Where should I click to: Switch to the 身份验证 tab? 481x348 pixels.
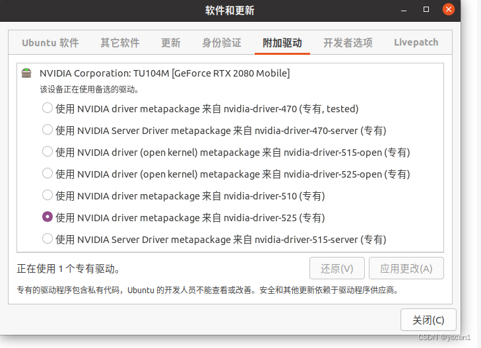click(222, 43)
